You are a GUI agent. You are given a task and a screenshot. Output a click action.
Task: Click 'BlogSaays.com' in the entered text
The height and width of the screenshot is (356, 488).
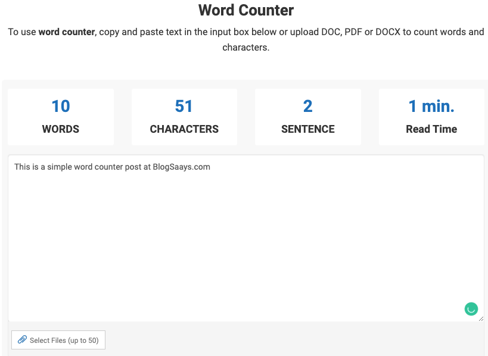pos(181,167)
